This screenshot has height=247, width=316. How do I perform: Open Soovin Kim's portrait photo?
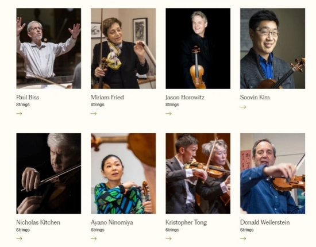coord(273,49)
